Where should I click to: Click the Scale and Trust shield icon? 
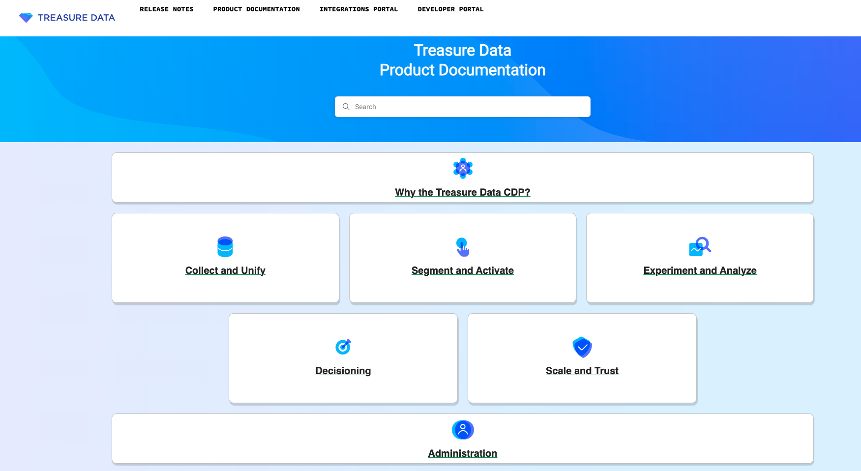[x=582, y=347]
